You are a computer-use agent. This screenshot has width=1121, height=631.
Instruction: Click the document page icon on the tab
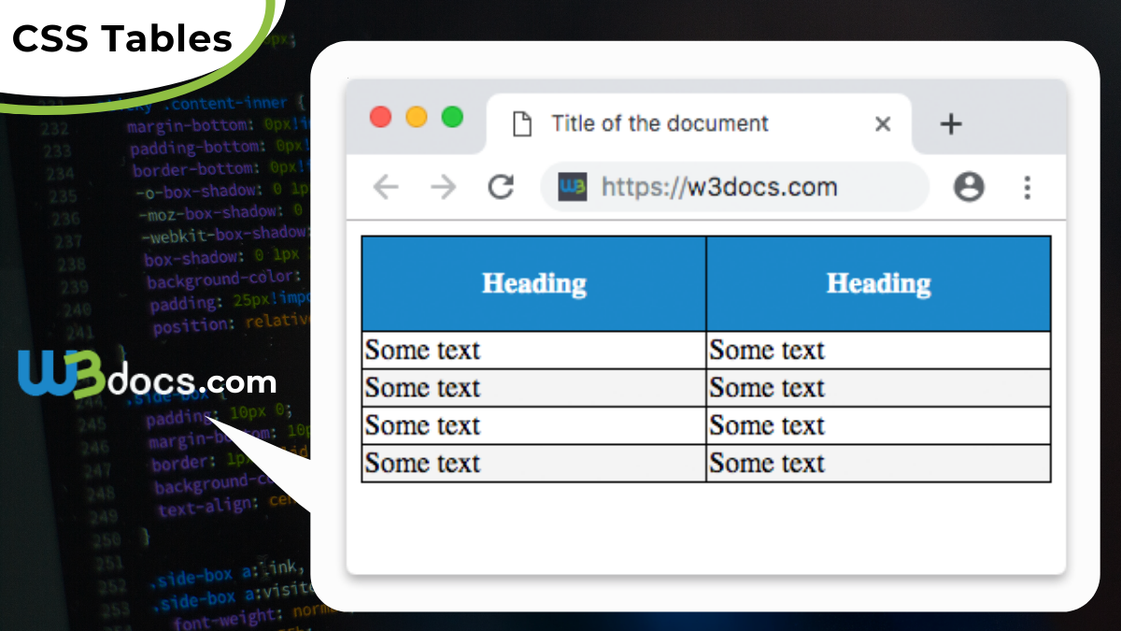click(519, 122)
